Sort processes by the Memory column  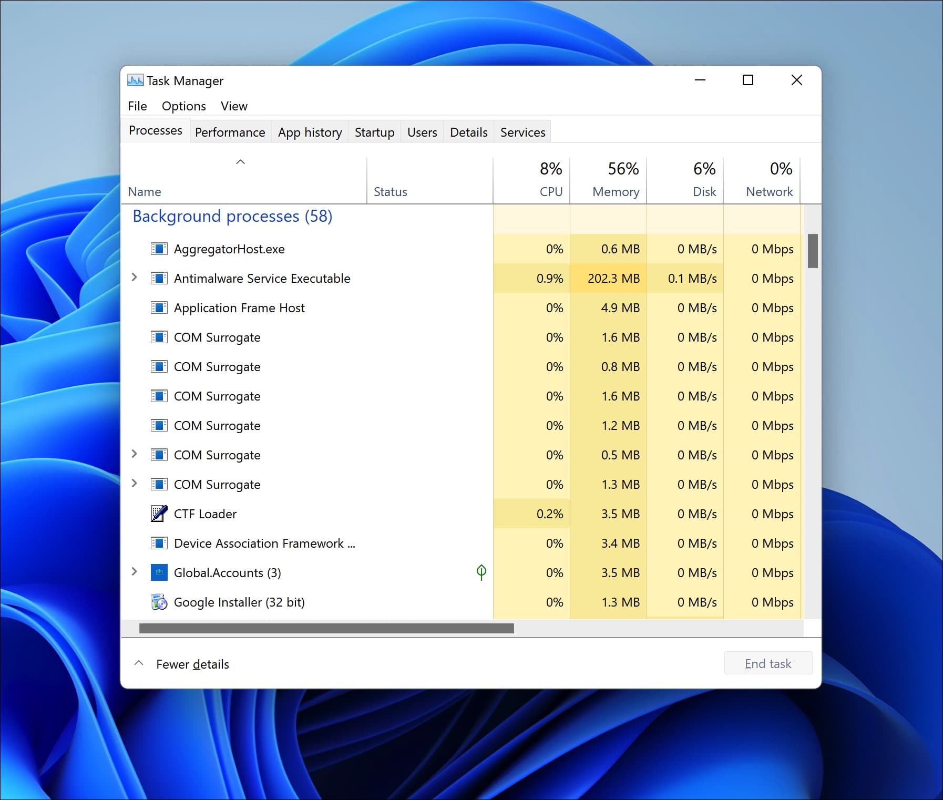pos(615,179)
